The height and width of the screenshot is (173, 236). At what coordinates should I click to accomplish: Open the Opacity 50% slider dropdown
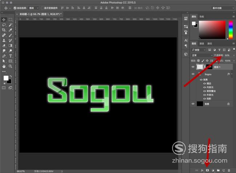[234, 55]
